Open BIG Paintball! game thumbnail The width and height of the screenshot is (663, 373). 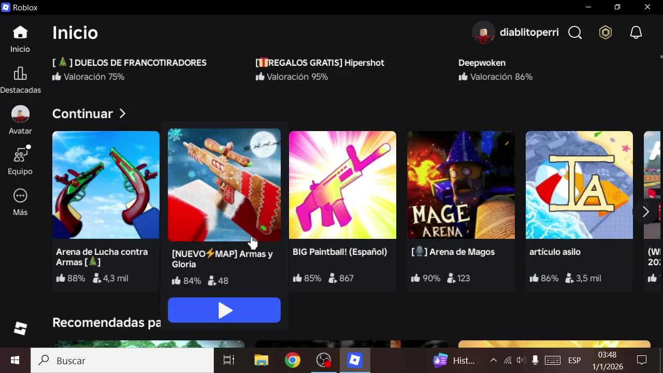pos(342,185)
